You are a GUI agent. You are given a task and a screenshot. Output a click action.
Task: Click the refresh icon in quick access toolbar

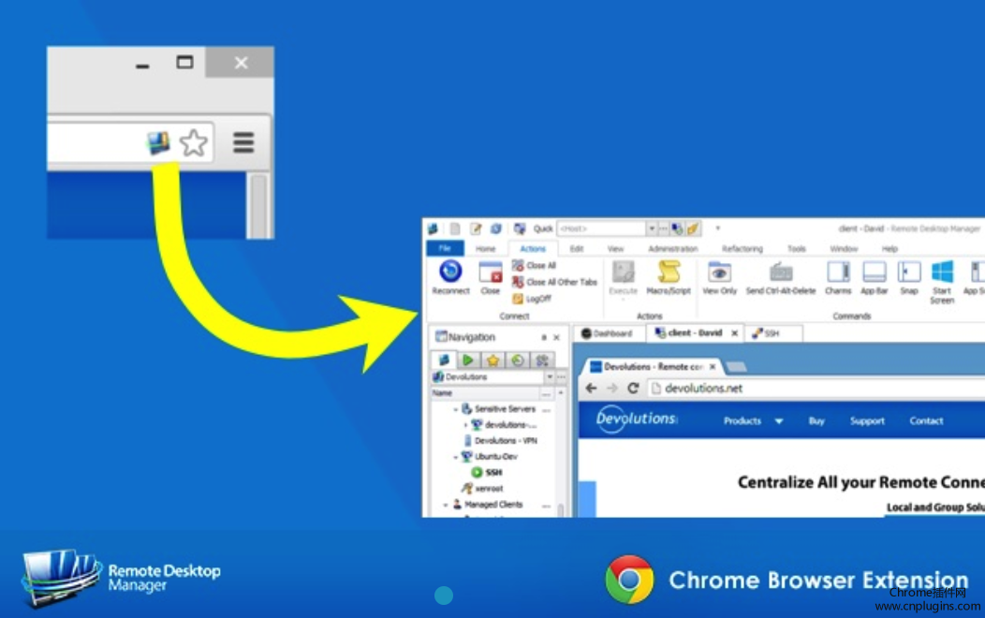(x=495, y=228)
